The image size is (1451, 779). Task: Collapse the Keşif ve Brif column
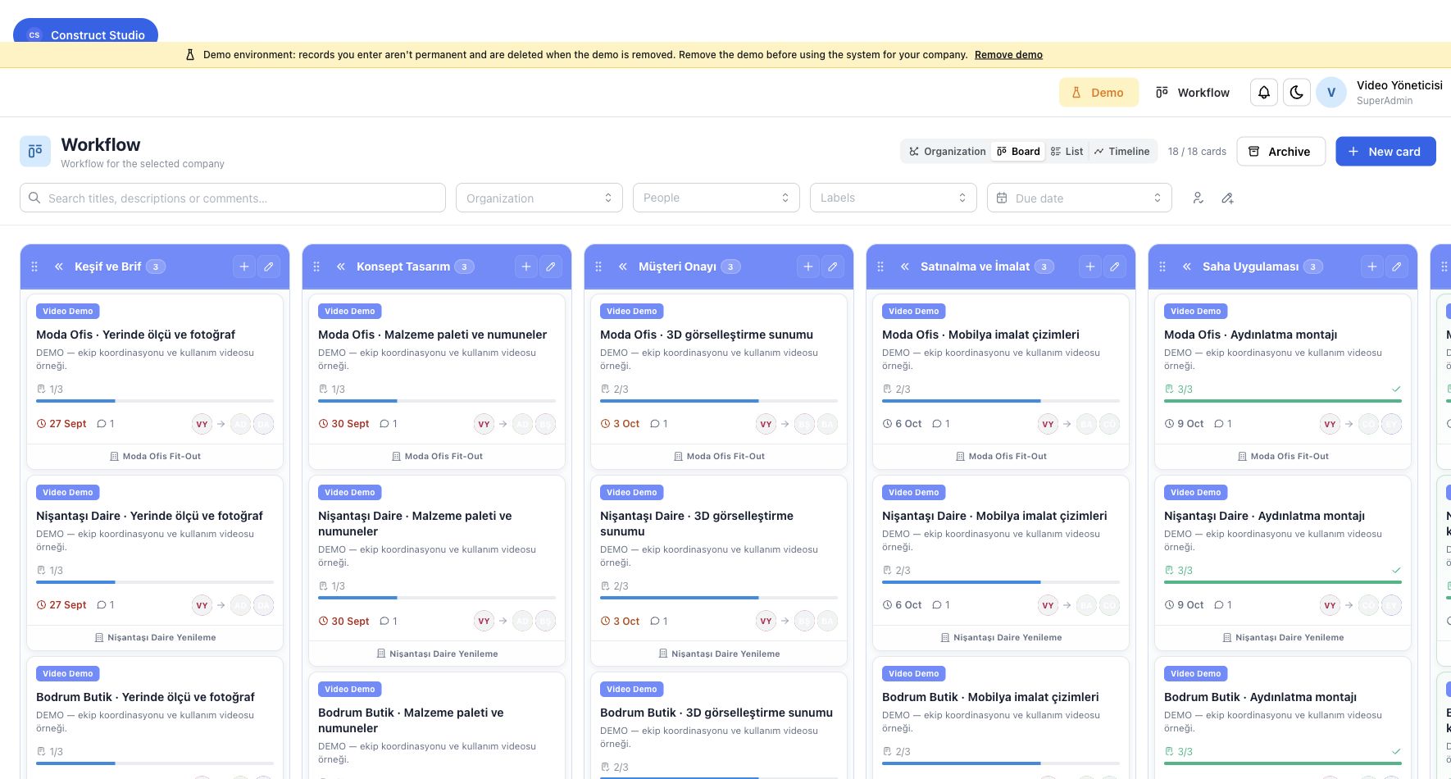pyautogui.click(x=59, y=266)
